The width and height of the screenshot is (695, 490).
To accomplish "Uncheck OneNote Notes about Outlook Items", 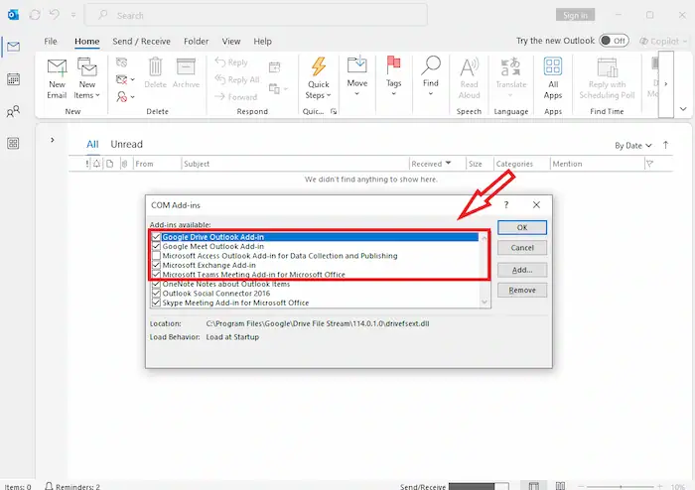I will click(156, 284).
